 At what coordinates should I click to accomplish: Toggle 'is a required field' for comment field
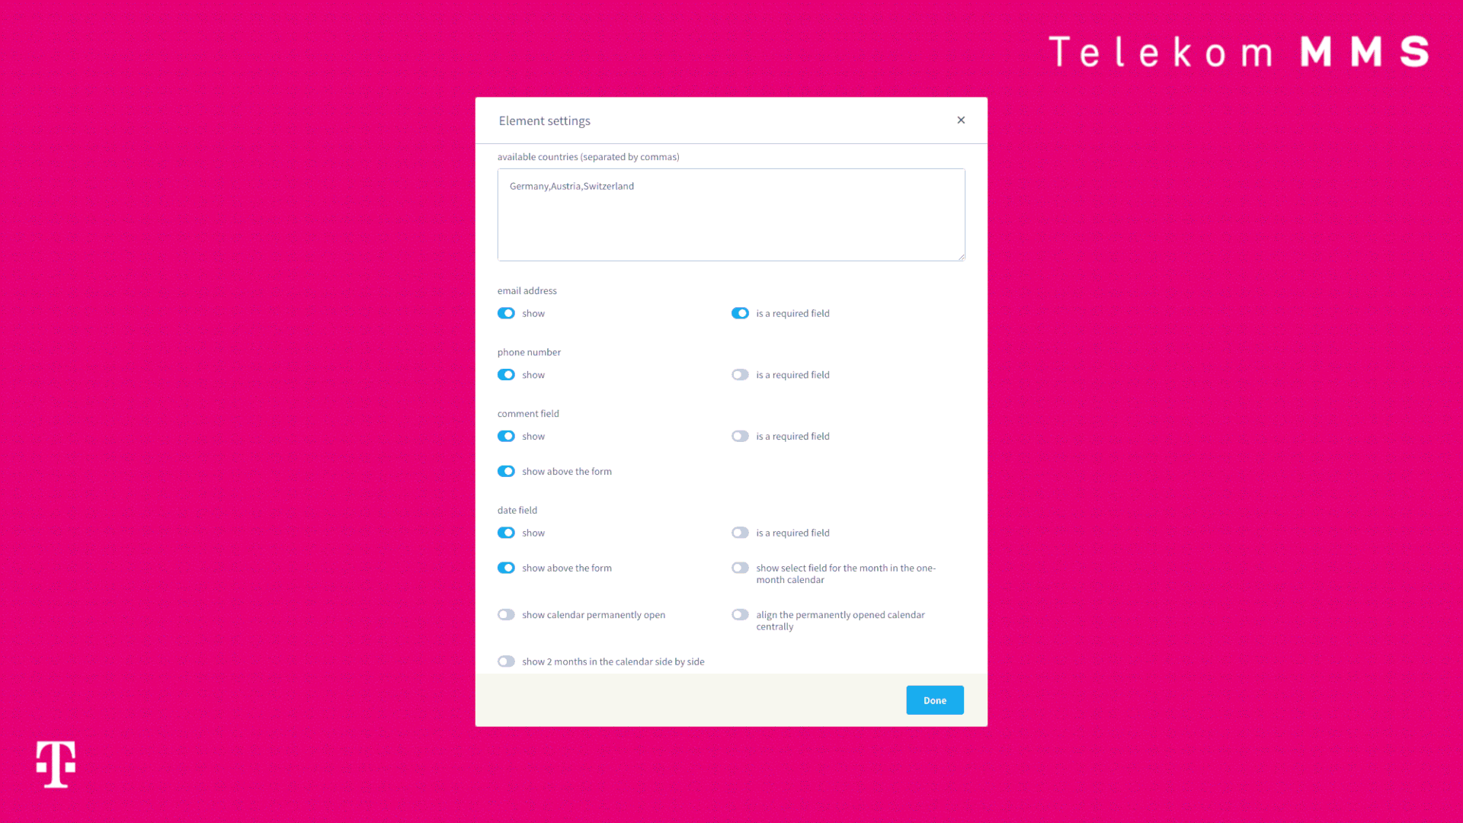[x=740, y=436]
